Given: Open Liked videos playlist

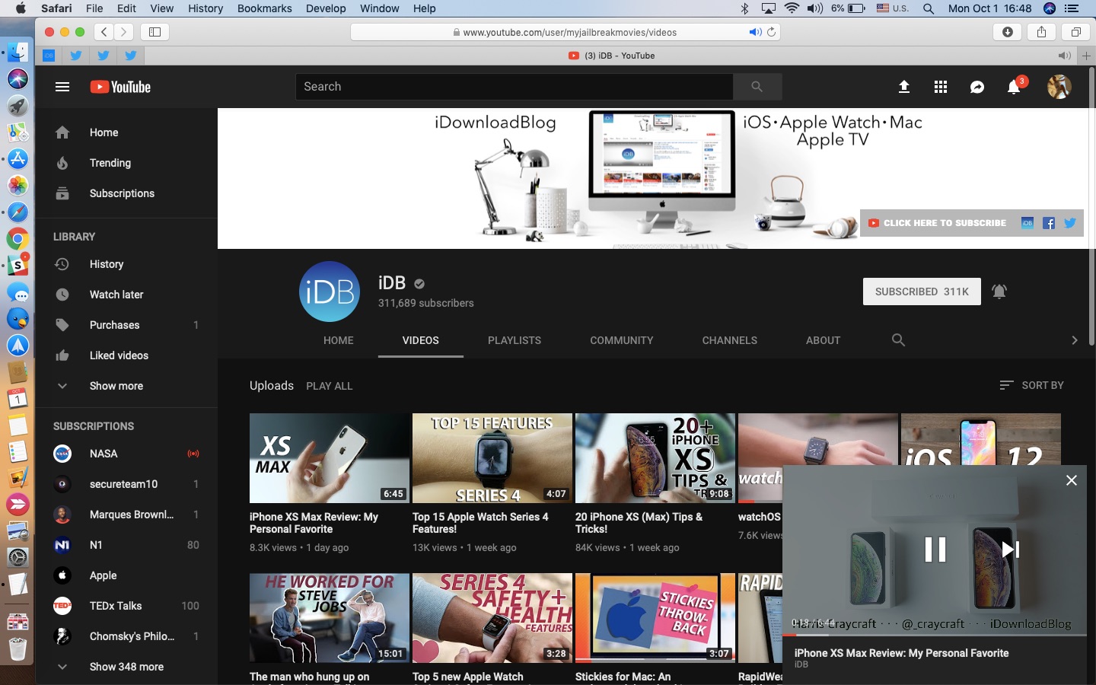Looking at the screenshot, I should point(126,355).
